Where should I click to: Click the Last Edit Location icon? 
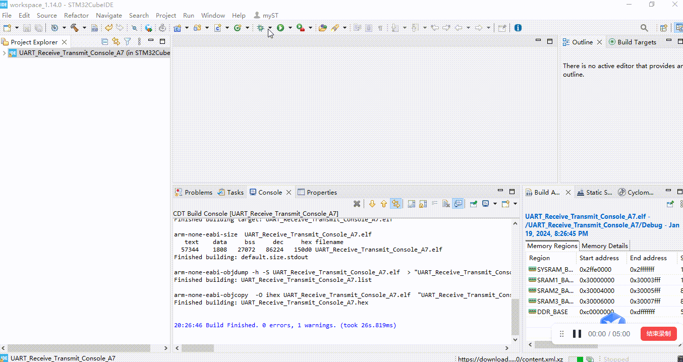[x=434, y=28]
